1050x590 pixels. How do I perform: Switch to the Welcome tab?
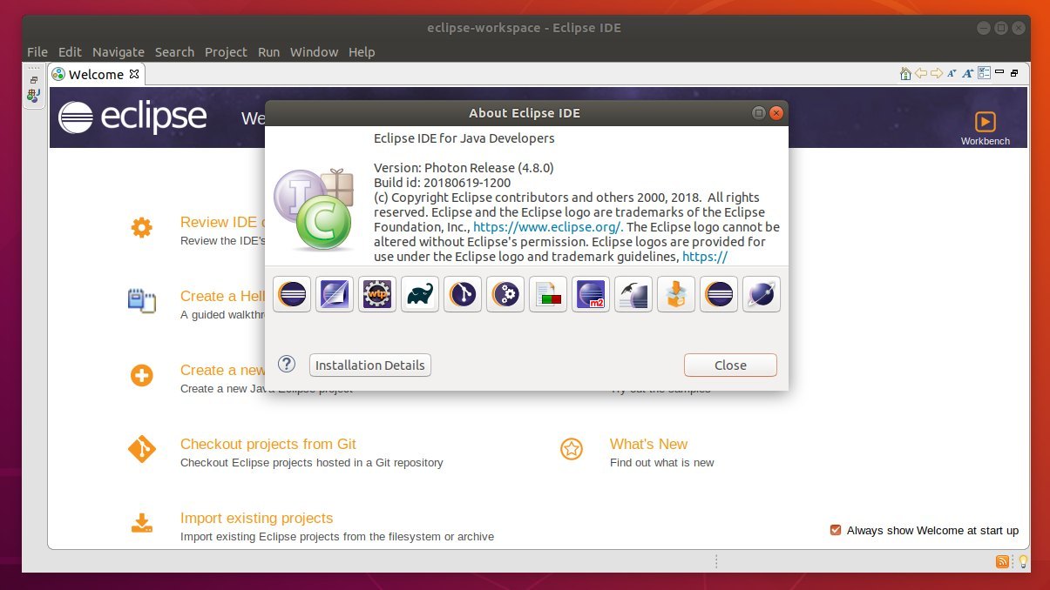tap(96, 74)
